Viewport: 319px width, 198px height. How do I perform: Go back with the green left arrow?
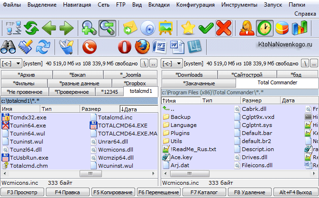tap(49, 28)
